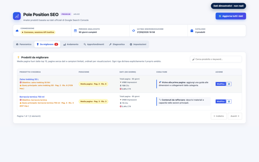The width and height of the screenshot is (259, 162).
Task: Click the shop icon beside Catalogo
Action: coord(192,31)
